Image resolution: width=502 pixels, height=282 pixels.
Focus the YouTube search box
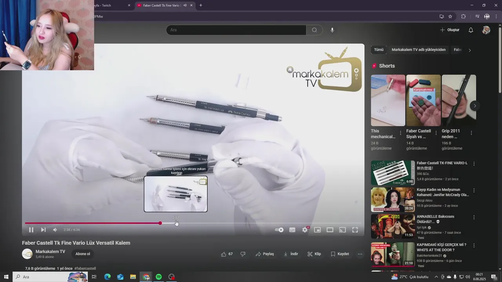pos(236,30)
